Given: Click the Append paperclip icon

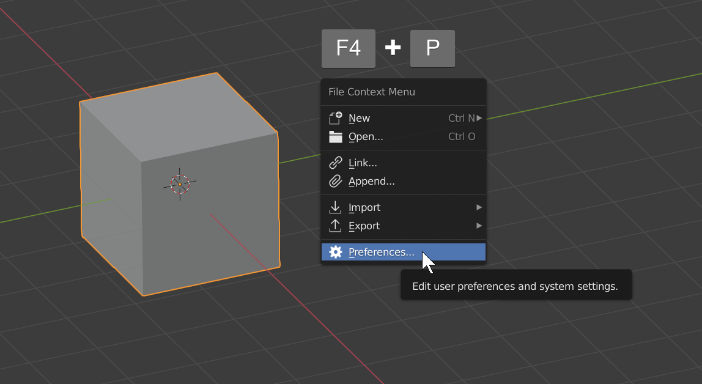Looking at the screenshot, I should (x=336, y=181).
